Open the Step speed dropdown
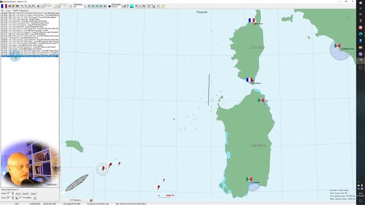Screen dimensions: 365x205 point(80,7)
